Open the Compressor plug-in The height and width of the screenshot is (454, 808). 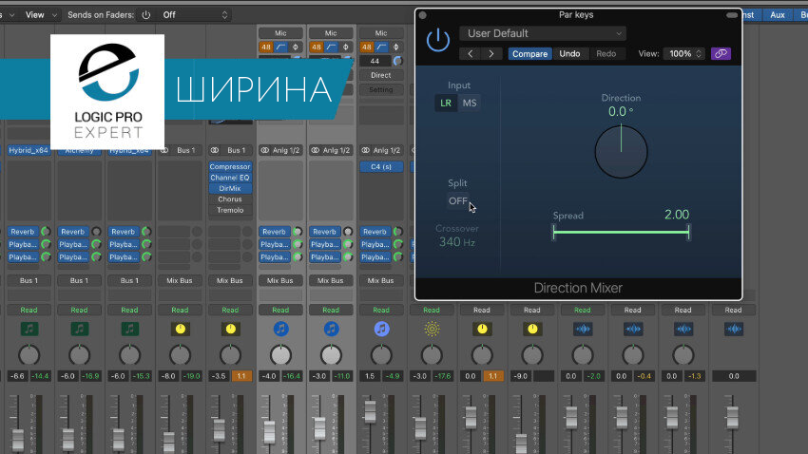(230, 167)
